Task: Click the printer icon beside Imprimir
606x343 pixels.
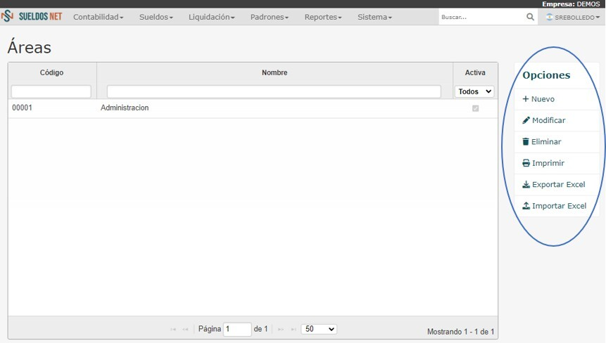Action: 526,163
